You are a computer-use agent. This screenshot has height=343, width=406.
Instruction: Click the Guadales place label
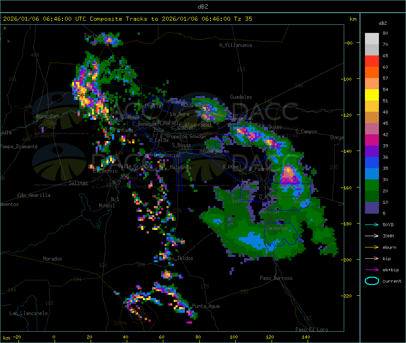[241, 97]
